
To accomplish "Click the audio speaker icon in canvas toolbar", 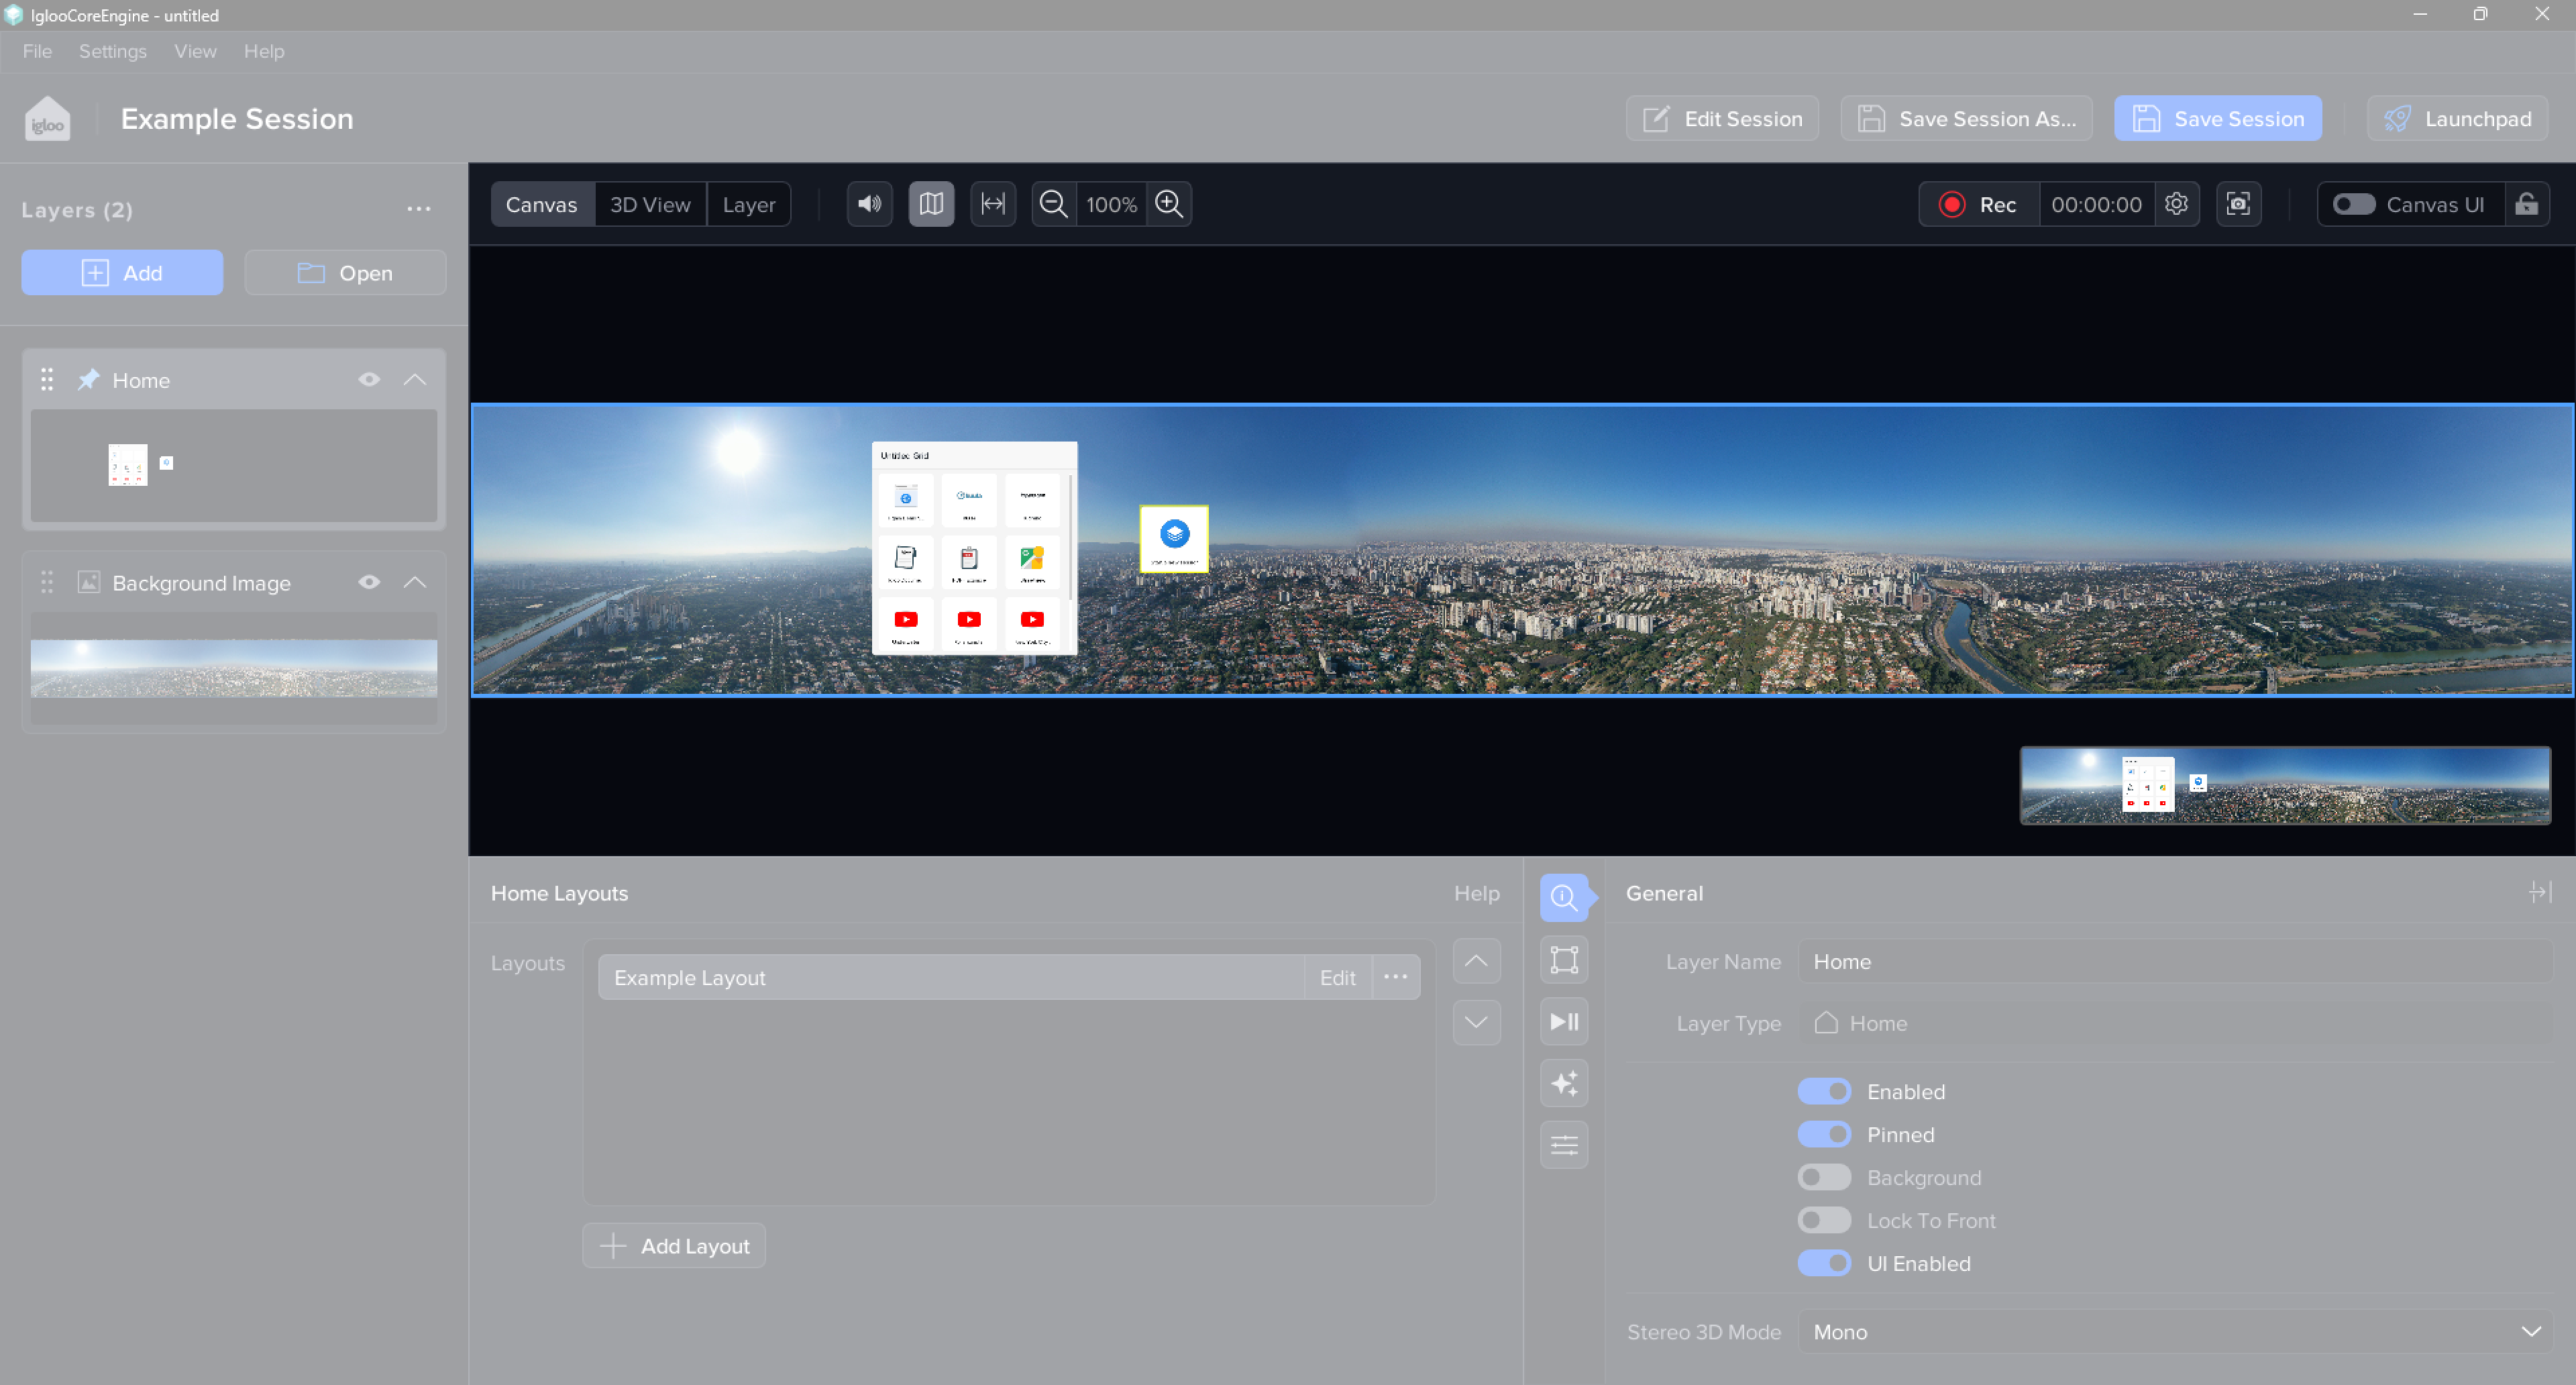I will pos(869,204).
